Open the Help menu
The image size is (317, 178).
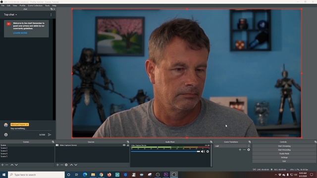point(54,5)
